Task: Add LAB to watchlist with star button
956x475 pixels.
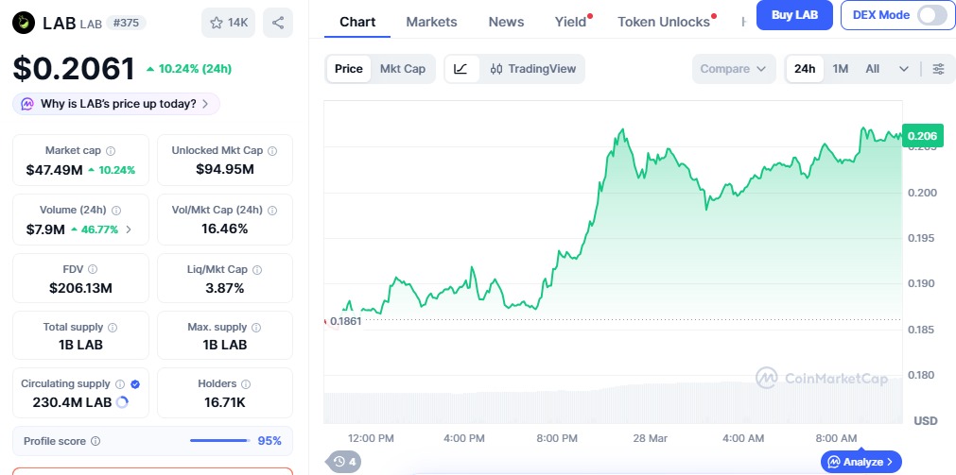Action: (228, 23)
